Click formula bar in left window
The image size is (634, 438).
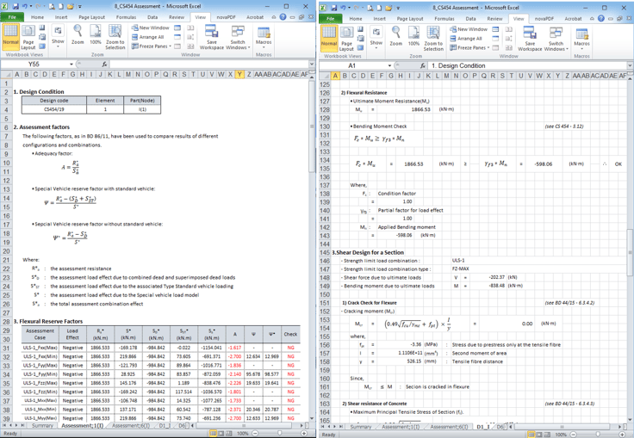(x=208, y=65)
